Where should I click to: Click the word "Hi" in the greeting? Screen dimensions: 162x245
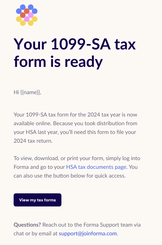[16, 92]
